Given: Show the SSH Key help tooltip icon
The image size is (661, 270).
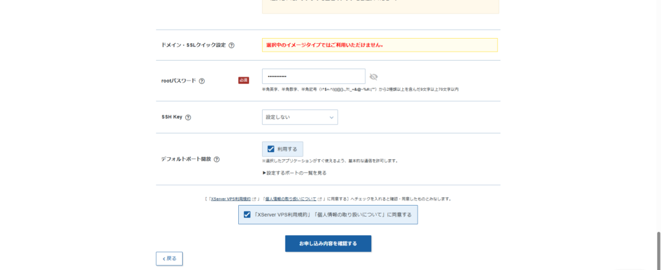Looking at the screenshot, I should tap(188, 117).
